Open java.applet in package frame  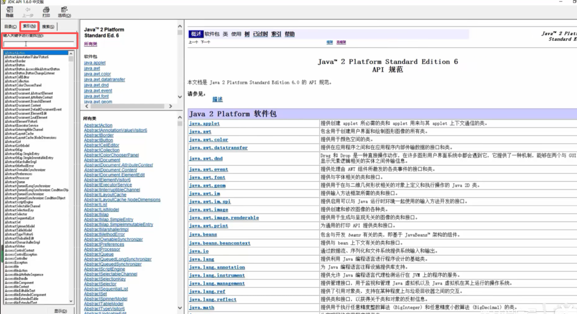point(95,63)
